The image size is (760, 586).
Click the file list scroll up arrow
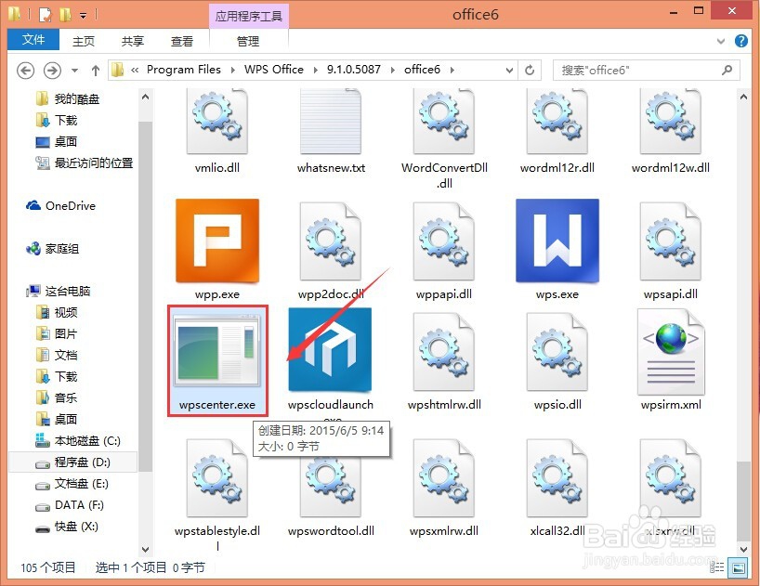pos(744,97)
